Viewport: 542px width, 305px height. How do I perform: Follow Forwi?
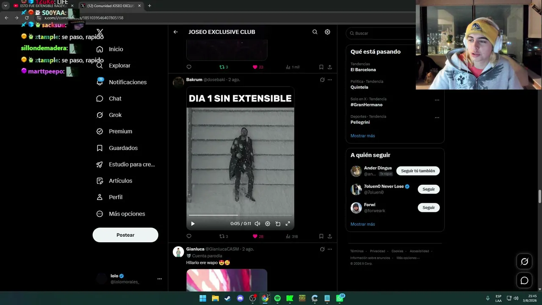coord(429,208)
